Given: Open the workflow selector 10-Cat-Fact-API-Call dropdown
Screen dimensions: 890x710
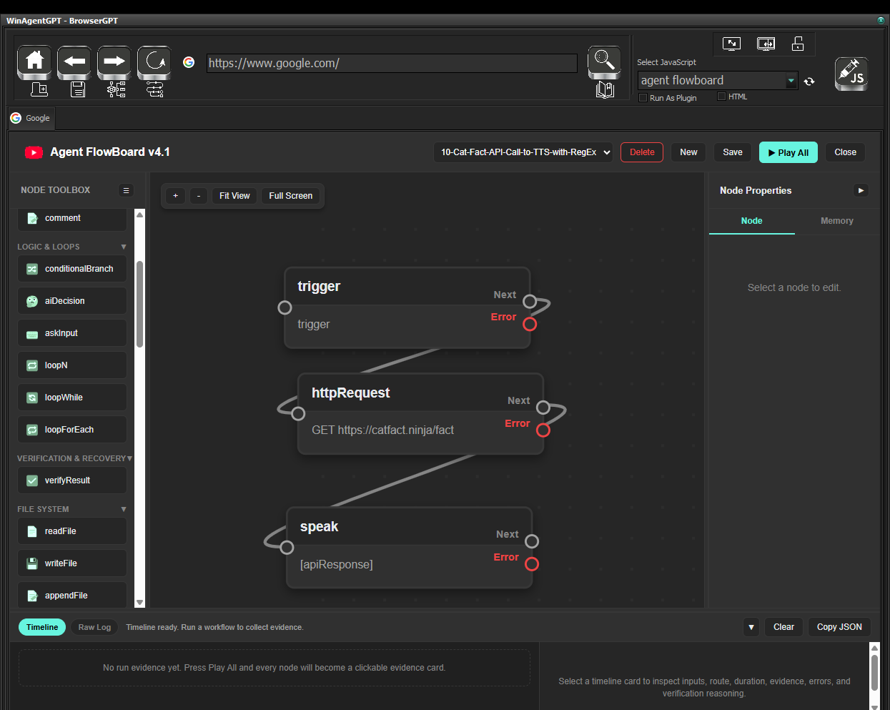Looking at the screenshot, I should (523, 152).
